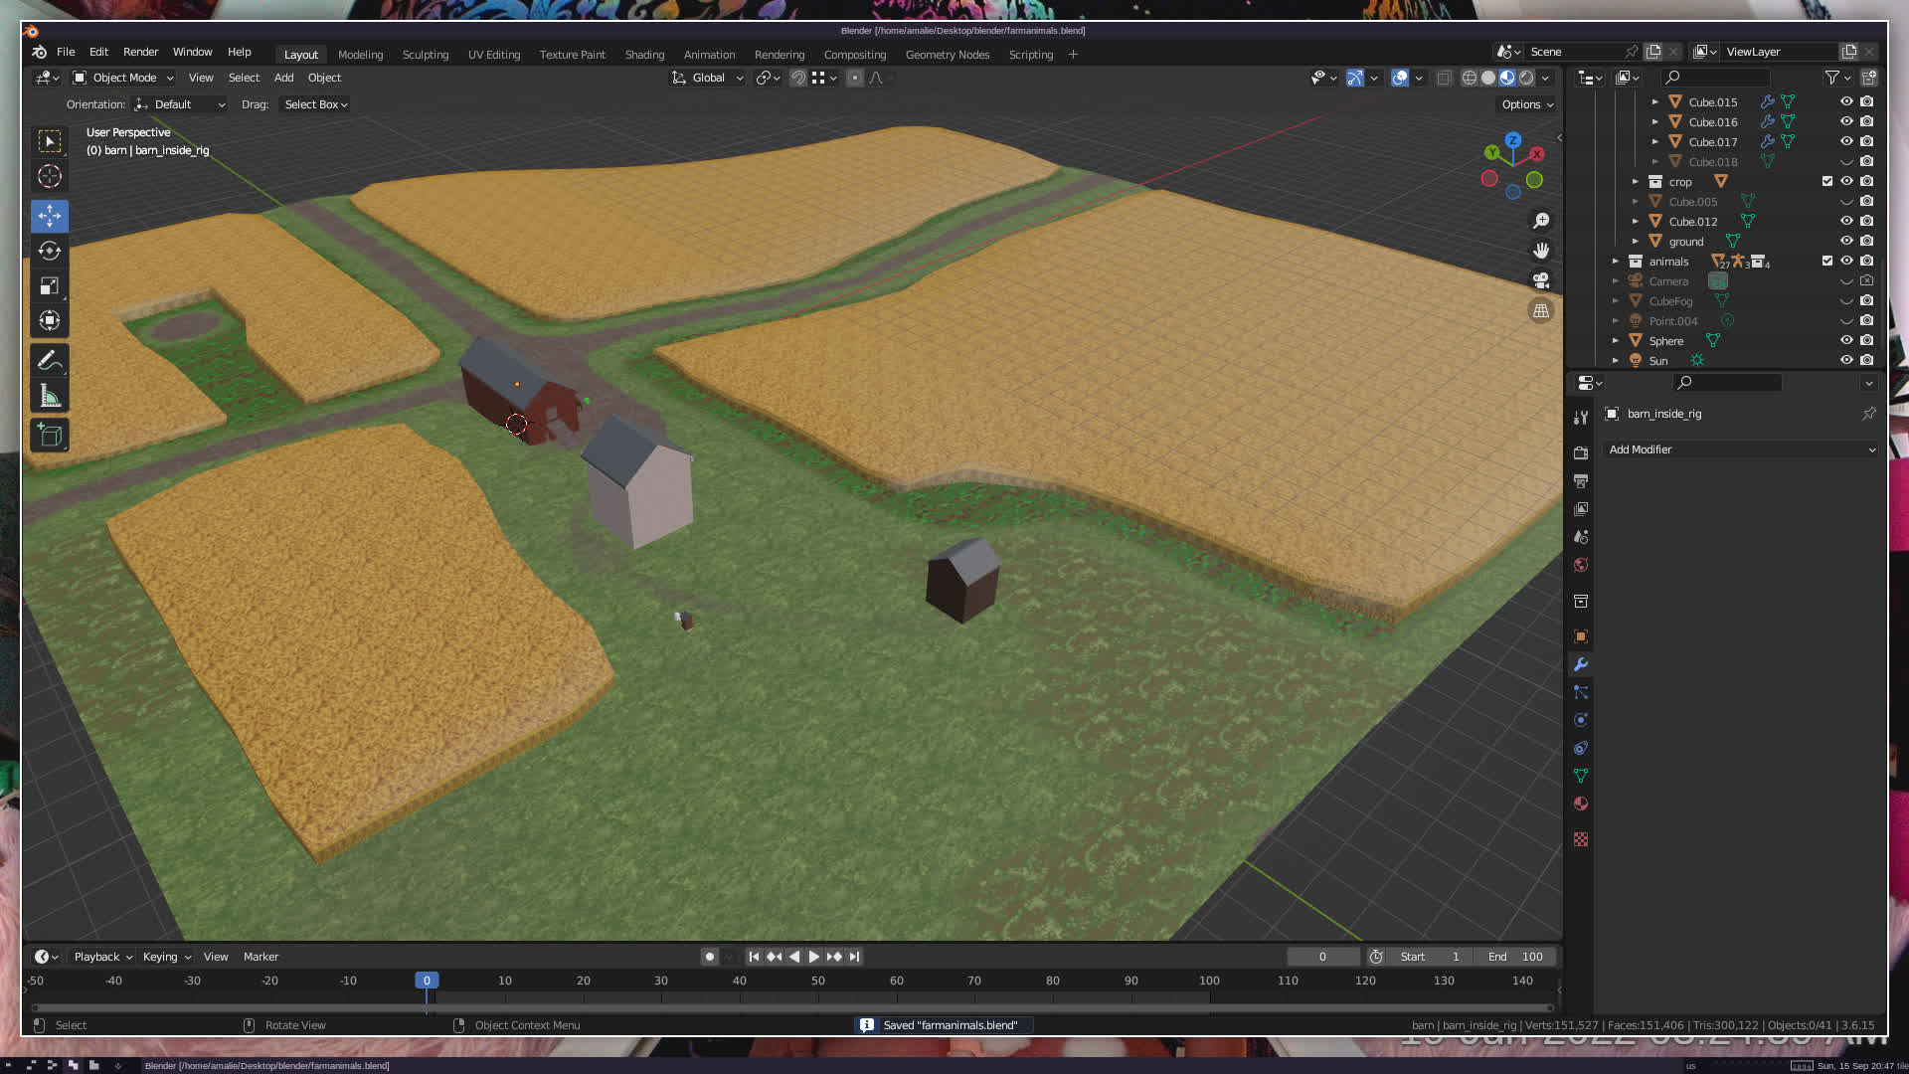
Task: Open the Keying popover in timeline
Action: [x=166, y=957]
